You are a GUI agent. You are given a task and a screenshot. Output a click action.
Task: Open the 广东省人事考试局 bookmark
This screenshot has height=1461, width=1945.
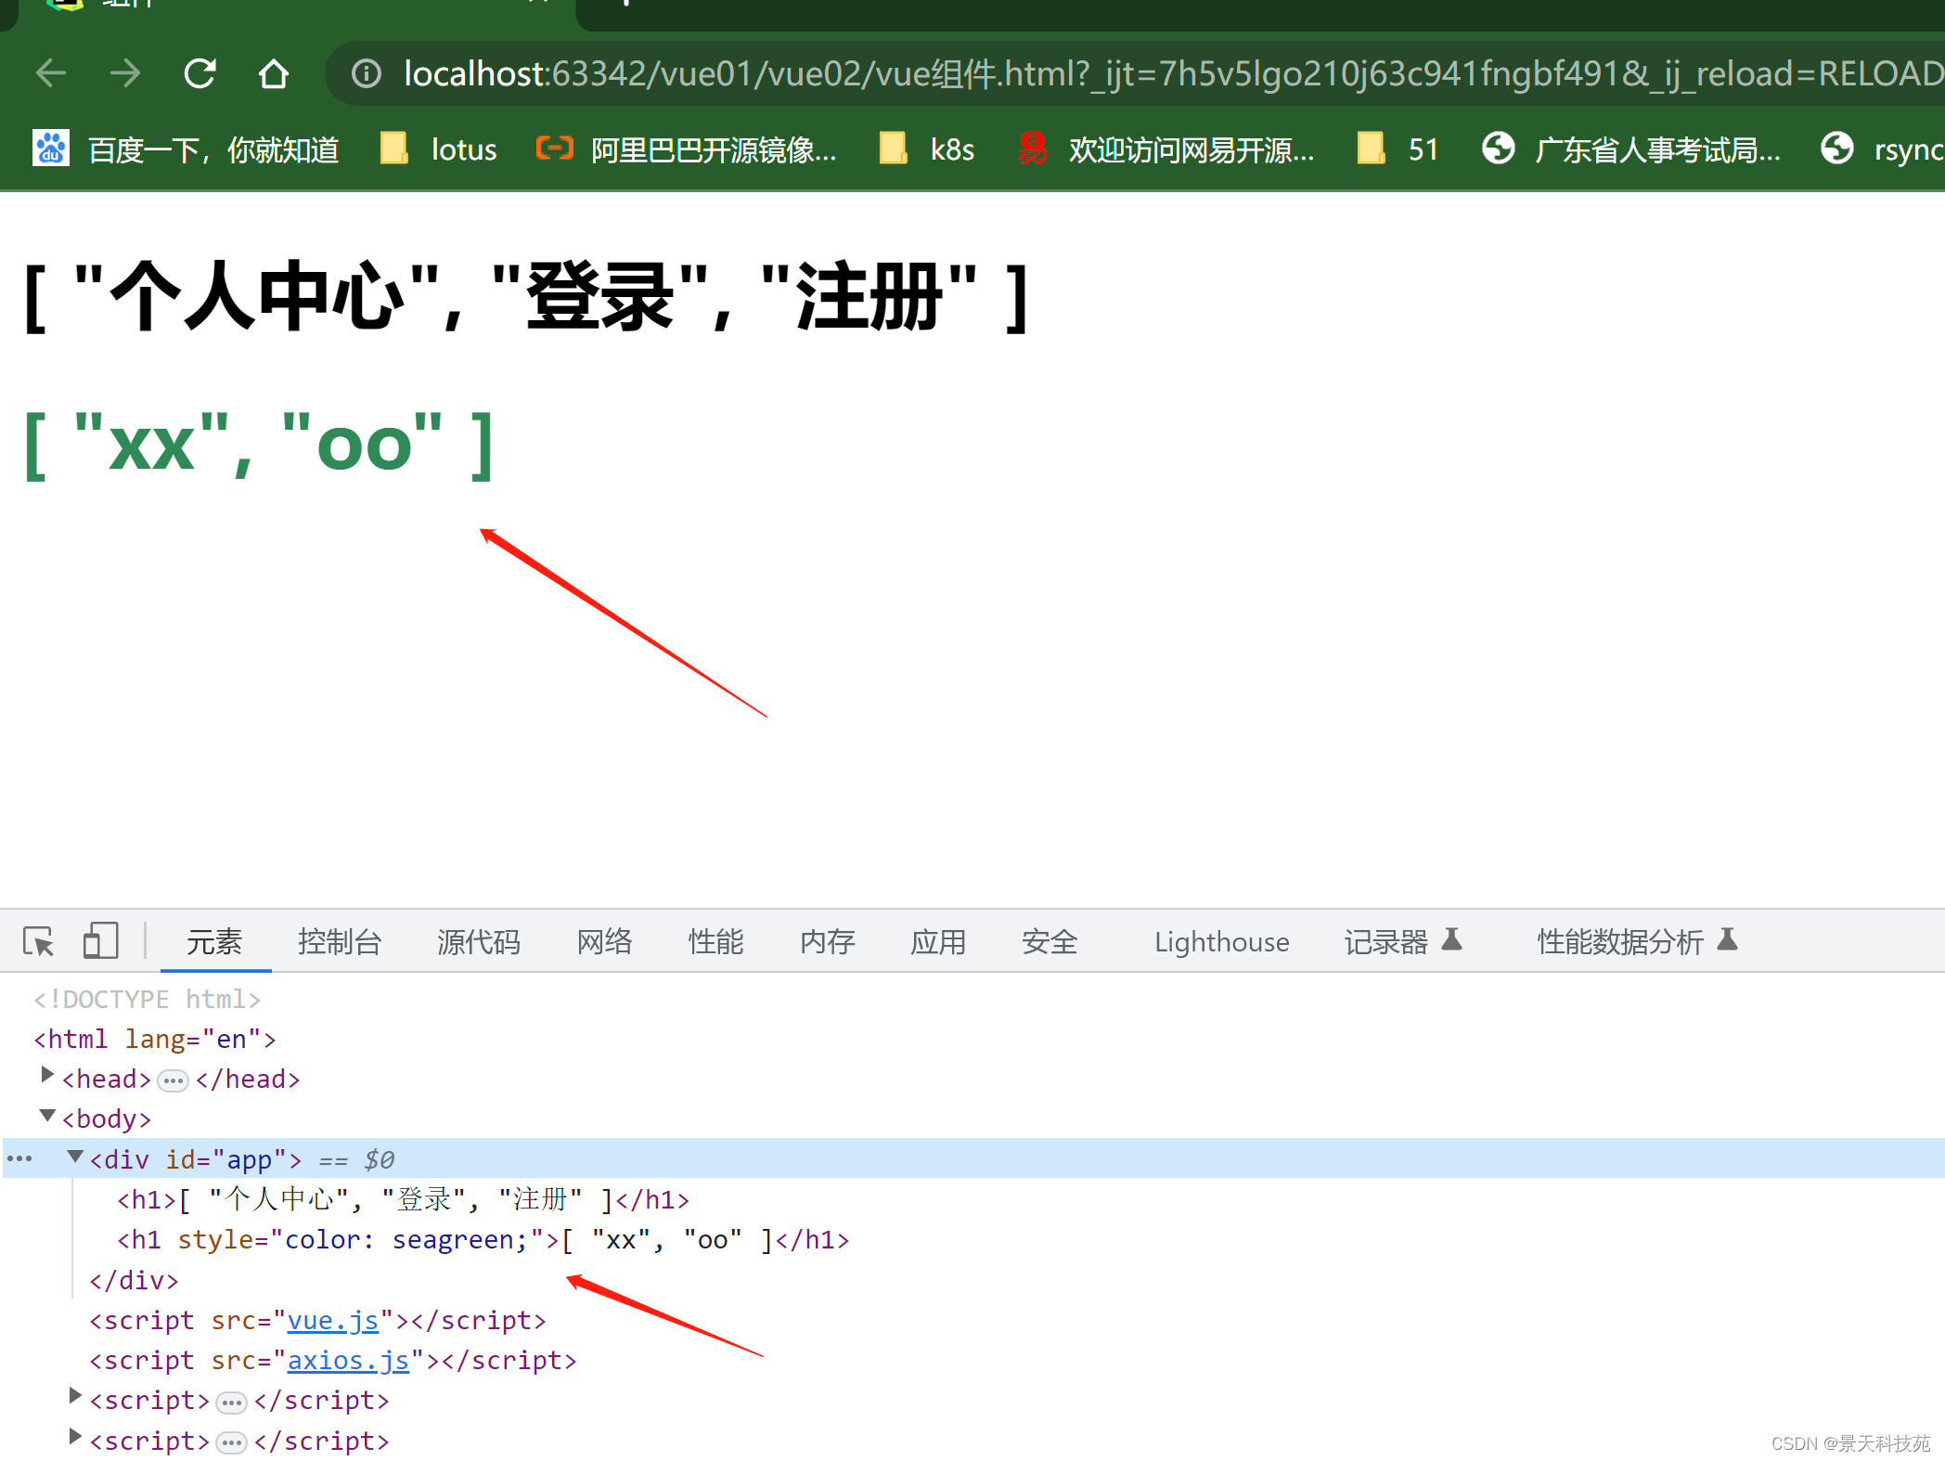coord(1630,149)
